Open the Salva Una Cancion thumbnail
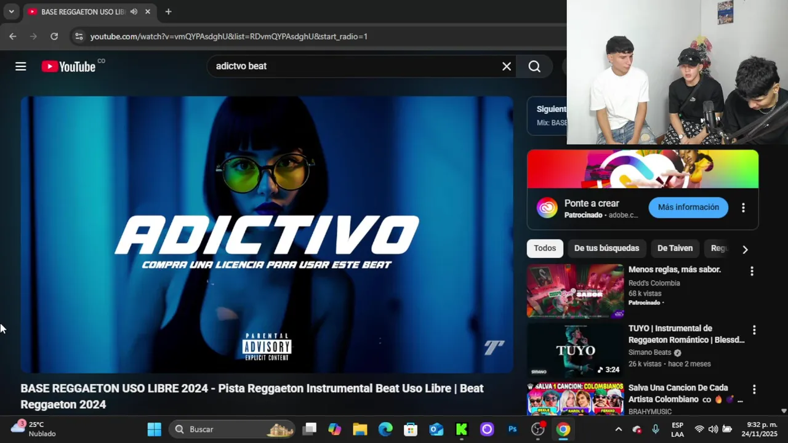Screen dimensions: 788x443 coord(575,399)
